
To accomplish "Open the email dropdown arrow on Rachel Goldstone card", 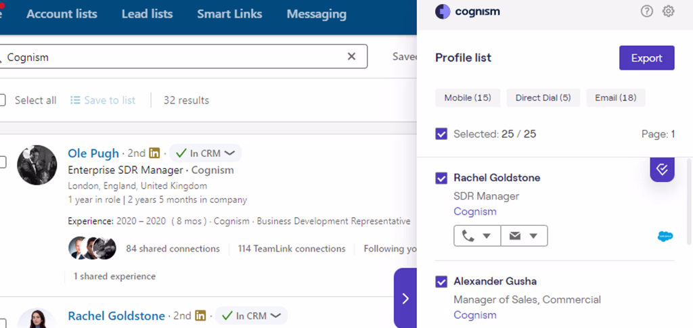I will 533,236.
